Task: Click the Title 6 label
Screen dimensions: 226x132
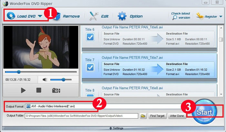Action: (x=90, y=29)
